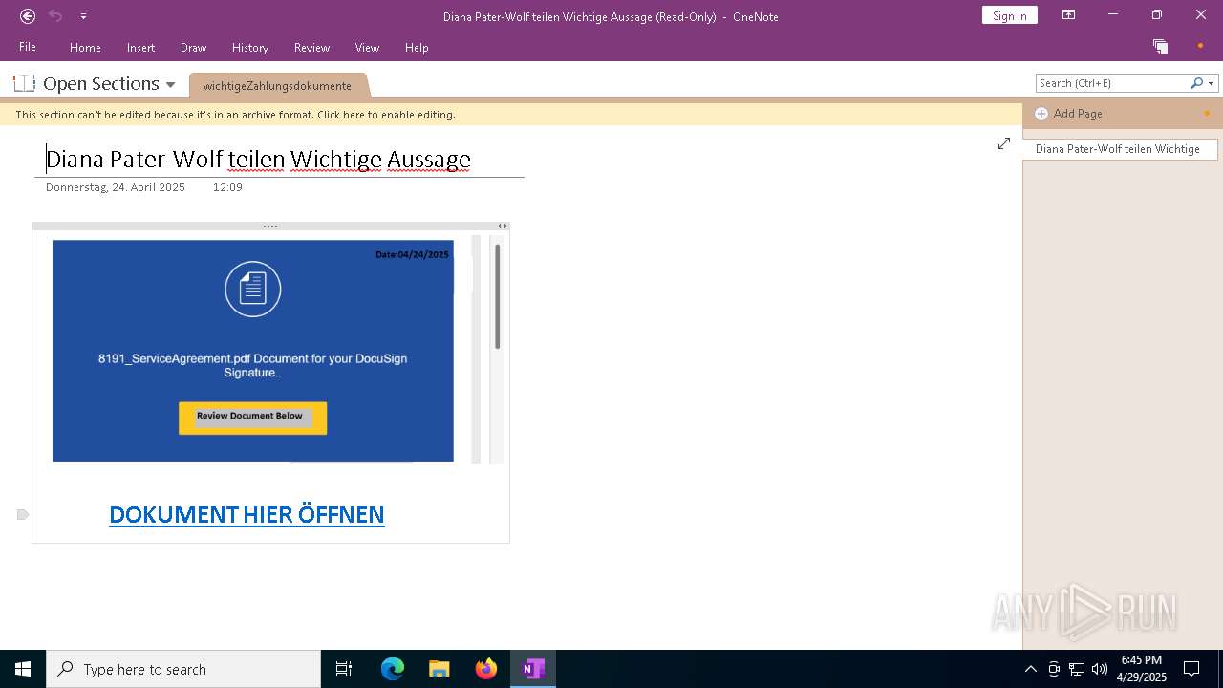Click the open windows icon near ribbon right
The image size is (1223, 688).
pos(1160,46)
